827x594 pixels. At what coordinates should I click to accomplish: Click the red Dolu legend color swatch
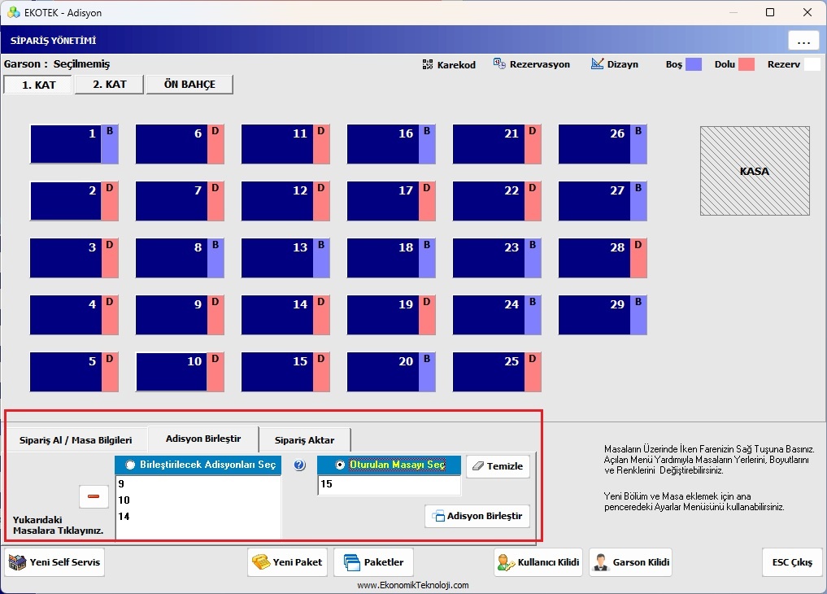pos(746,64)
